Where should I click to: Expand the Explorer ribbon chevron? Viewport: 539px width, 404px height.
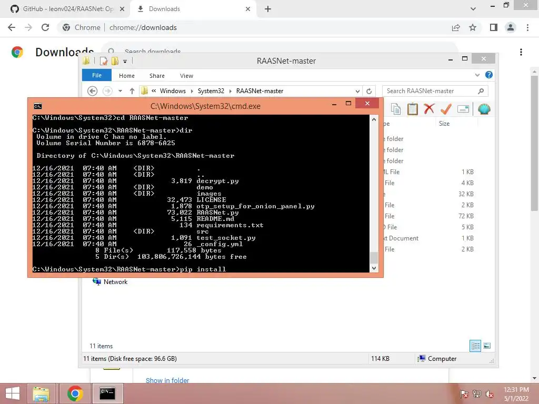[477, 75]
